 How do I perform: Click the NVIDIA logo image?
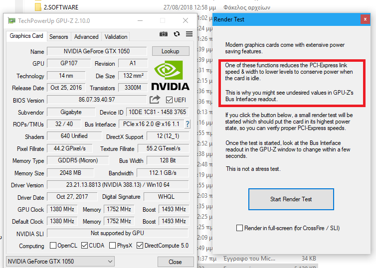[170, 75]
